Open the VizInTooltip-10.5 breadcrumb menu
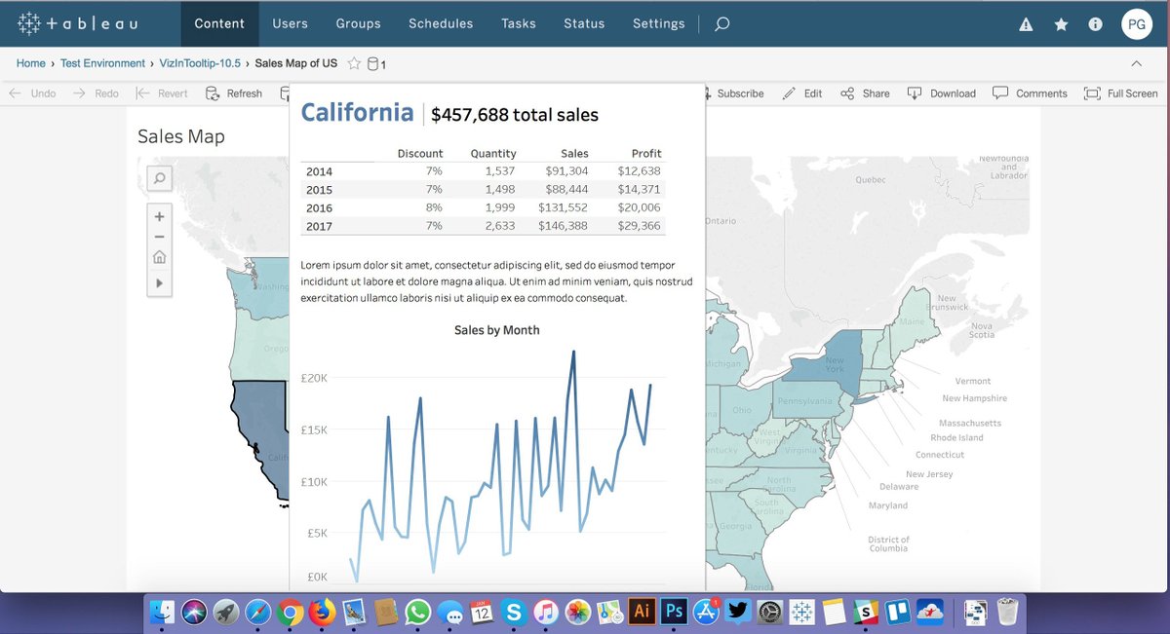 [201, 62]
